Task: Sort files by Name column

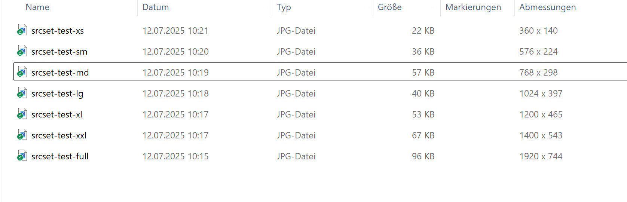Action: point(37,7)
